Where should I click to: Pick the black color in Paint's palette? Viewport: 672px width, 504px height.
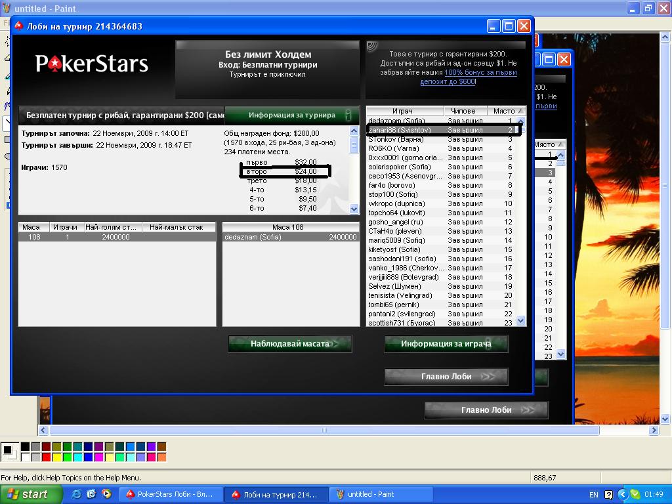coord(26,447)
